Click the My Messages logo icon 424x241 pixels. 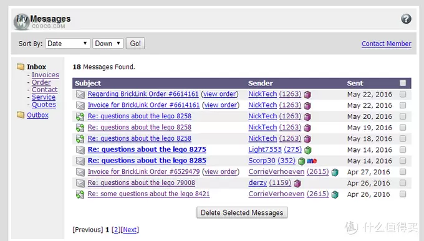21,22
